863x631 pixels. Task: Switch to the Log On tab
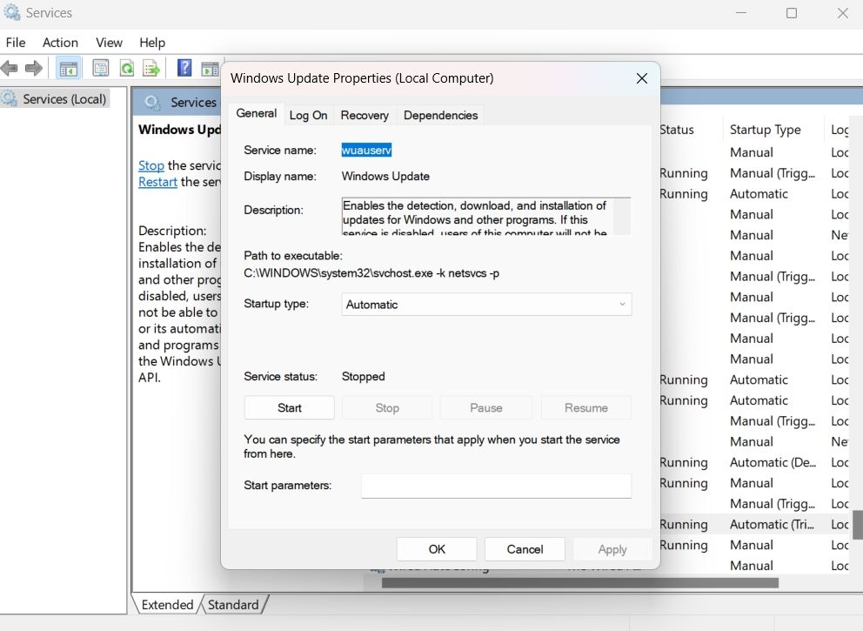pos(308,115)
